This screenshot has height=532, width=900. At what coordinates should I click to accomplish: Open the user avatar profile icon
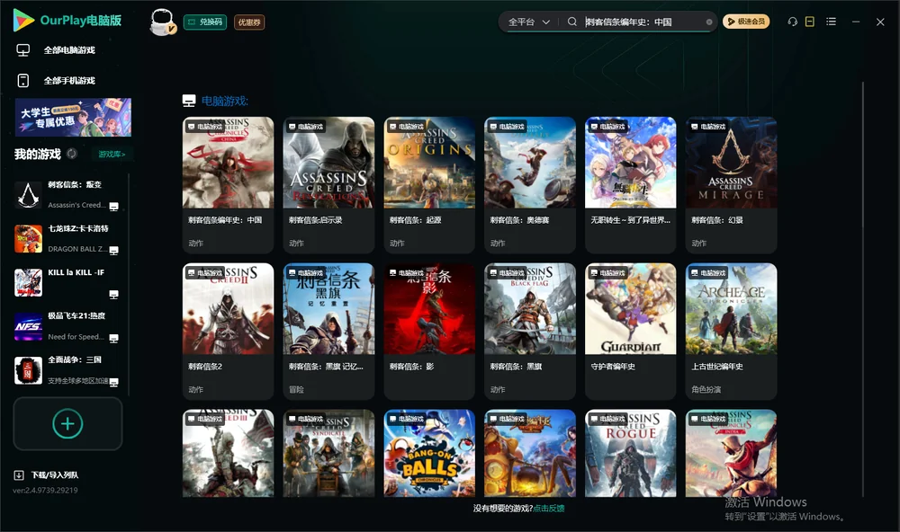[162, 22]
